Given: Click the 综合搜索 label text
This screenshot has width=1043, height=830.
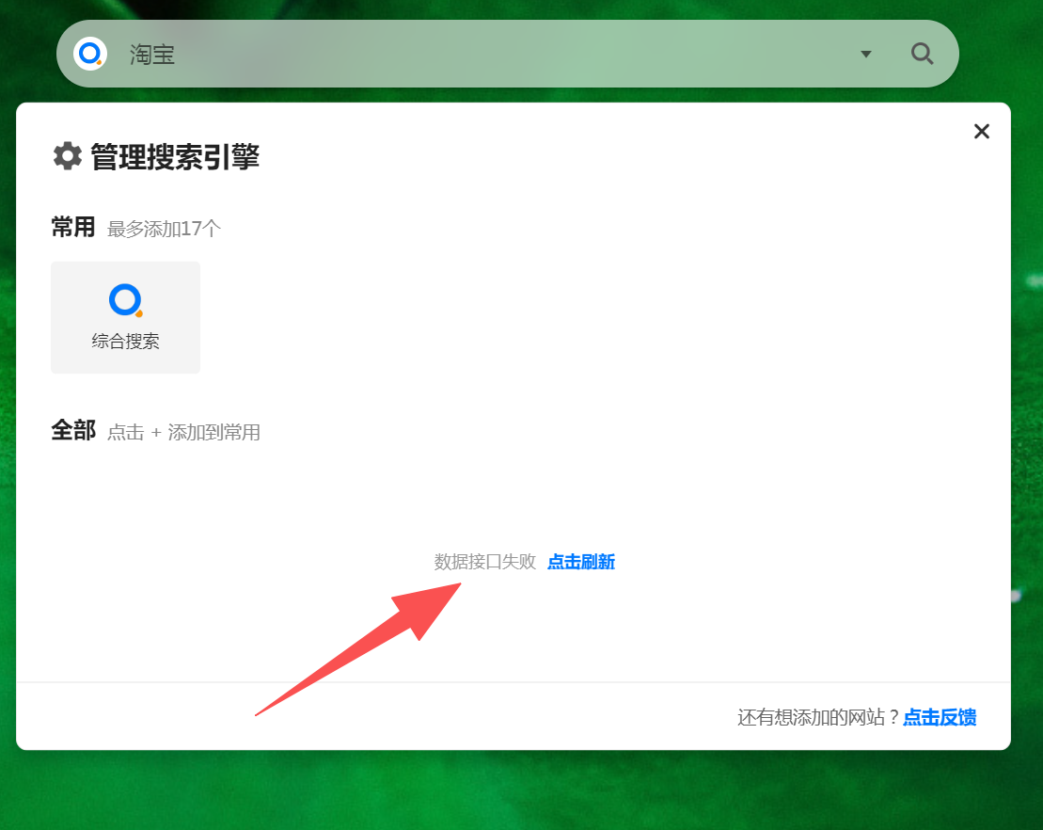Looking at the screenshot, I should 125,342.
